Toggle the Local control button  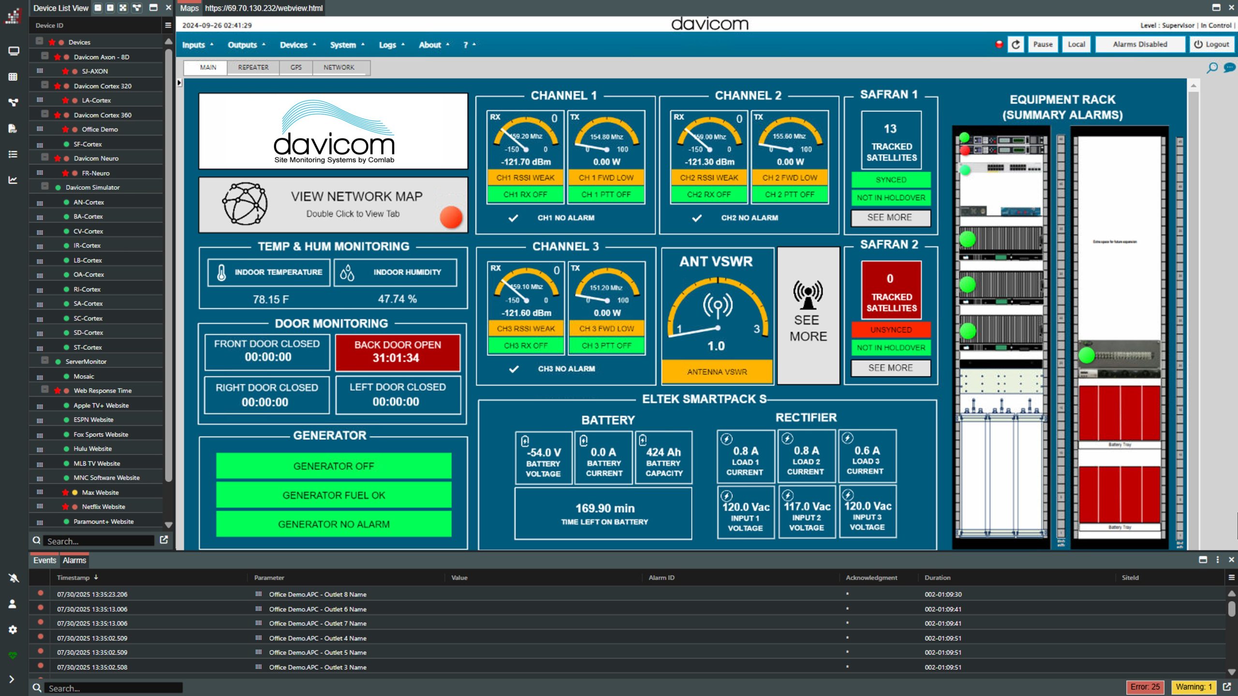tap(1076, 44)
